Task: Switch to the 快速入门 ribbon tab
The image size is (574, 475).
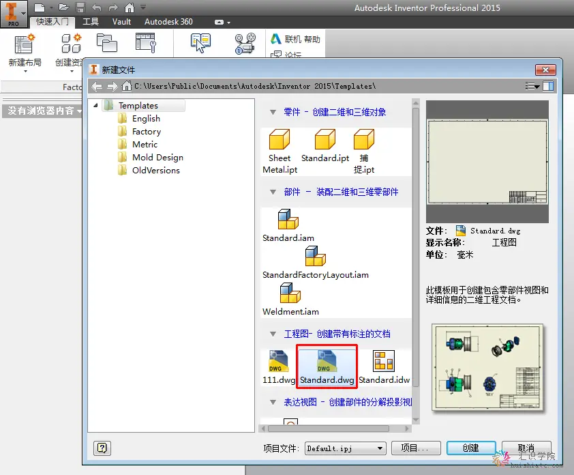Action: click(x=52, y=22)
